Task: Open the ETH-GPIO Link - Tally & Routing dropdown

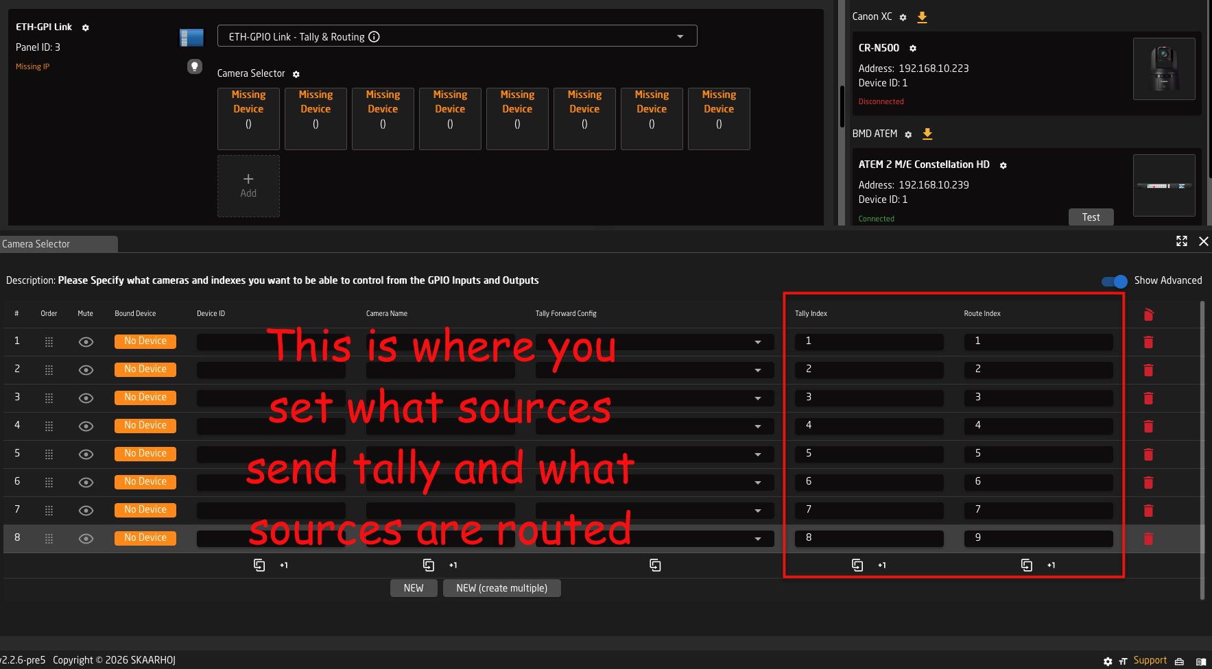Action: (680, 36)
